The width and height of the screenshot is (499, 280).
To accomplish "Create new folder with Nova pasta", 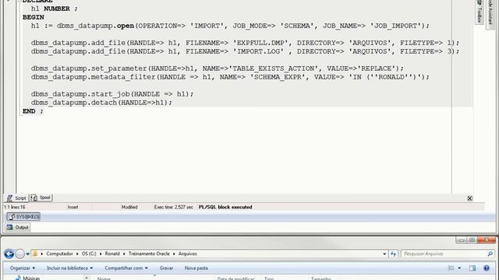I will (196, 268).
